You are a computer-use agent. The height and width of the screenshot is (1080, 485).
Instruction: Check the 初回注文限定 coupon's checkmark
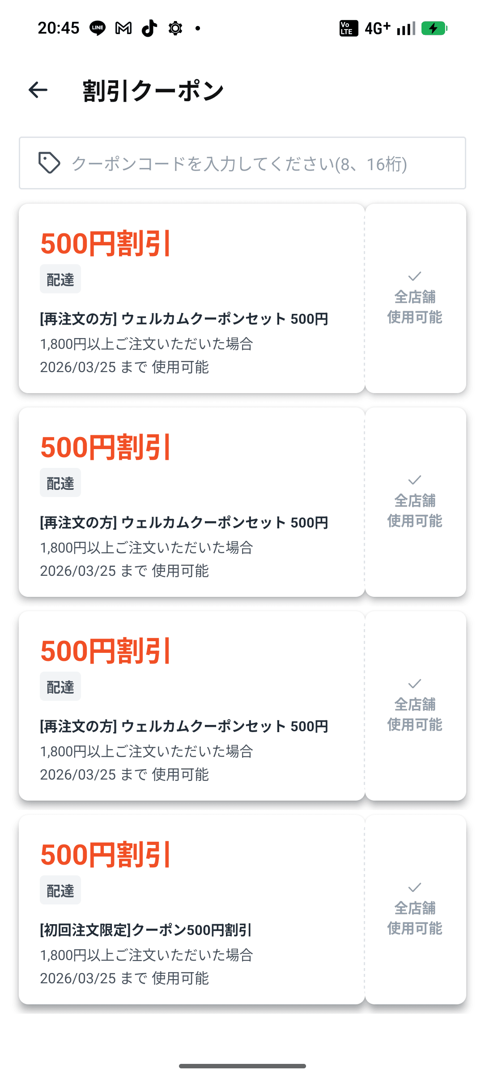coord(415,887)
